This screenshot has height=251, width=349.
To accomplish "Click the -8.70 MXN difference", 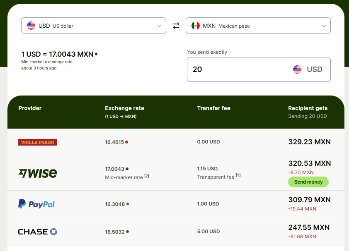I will click(x=301, y=172).
